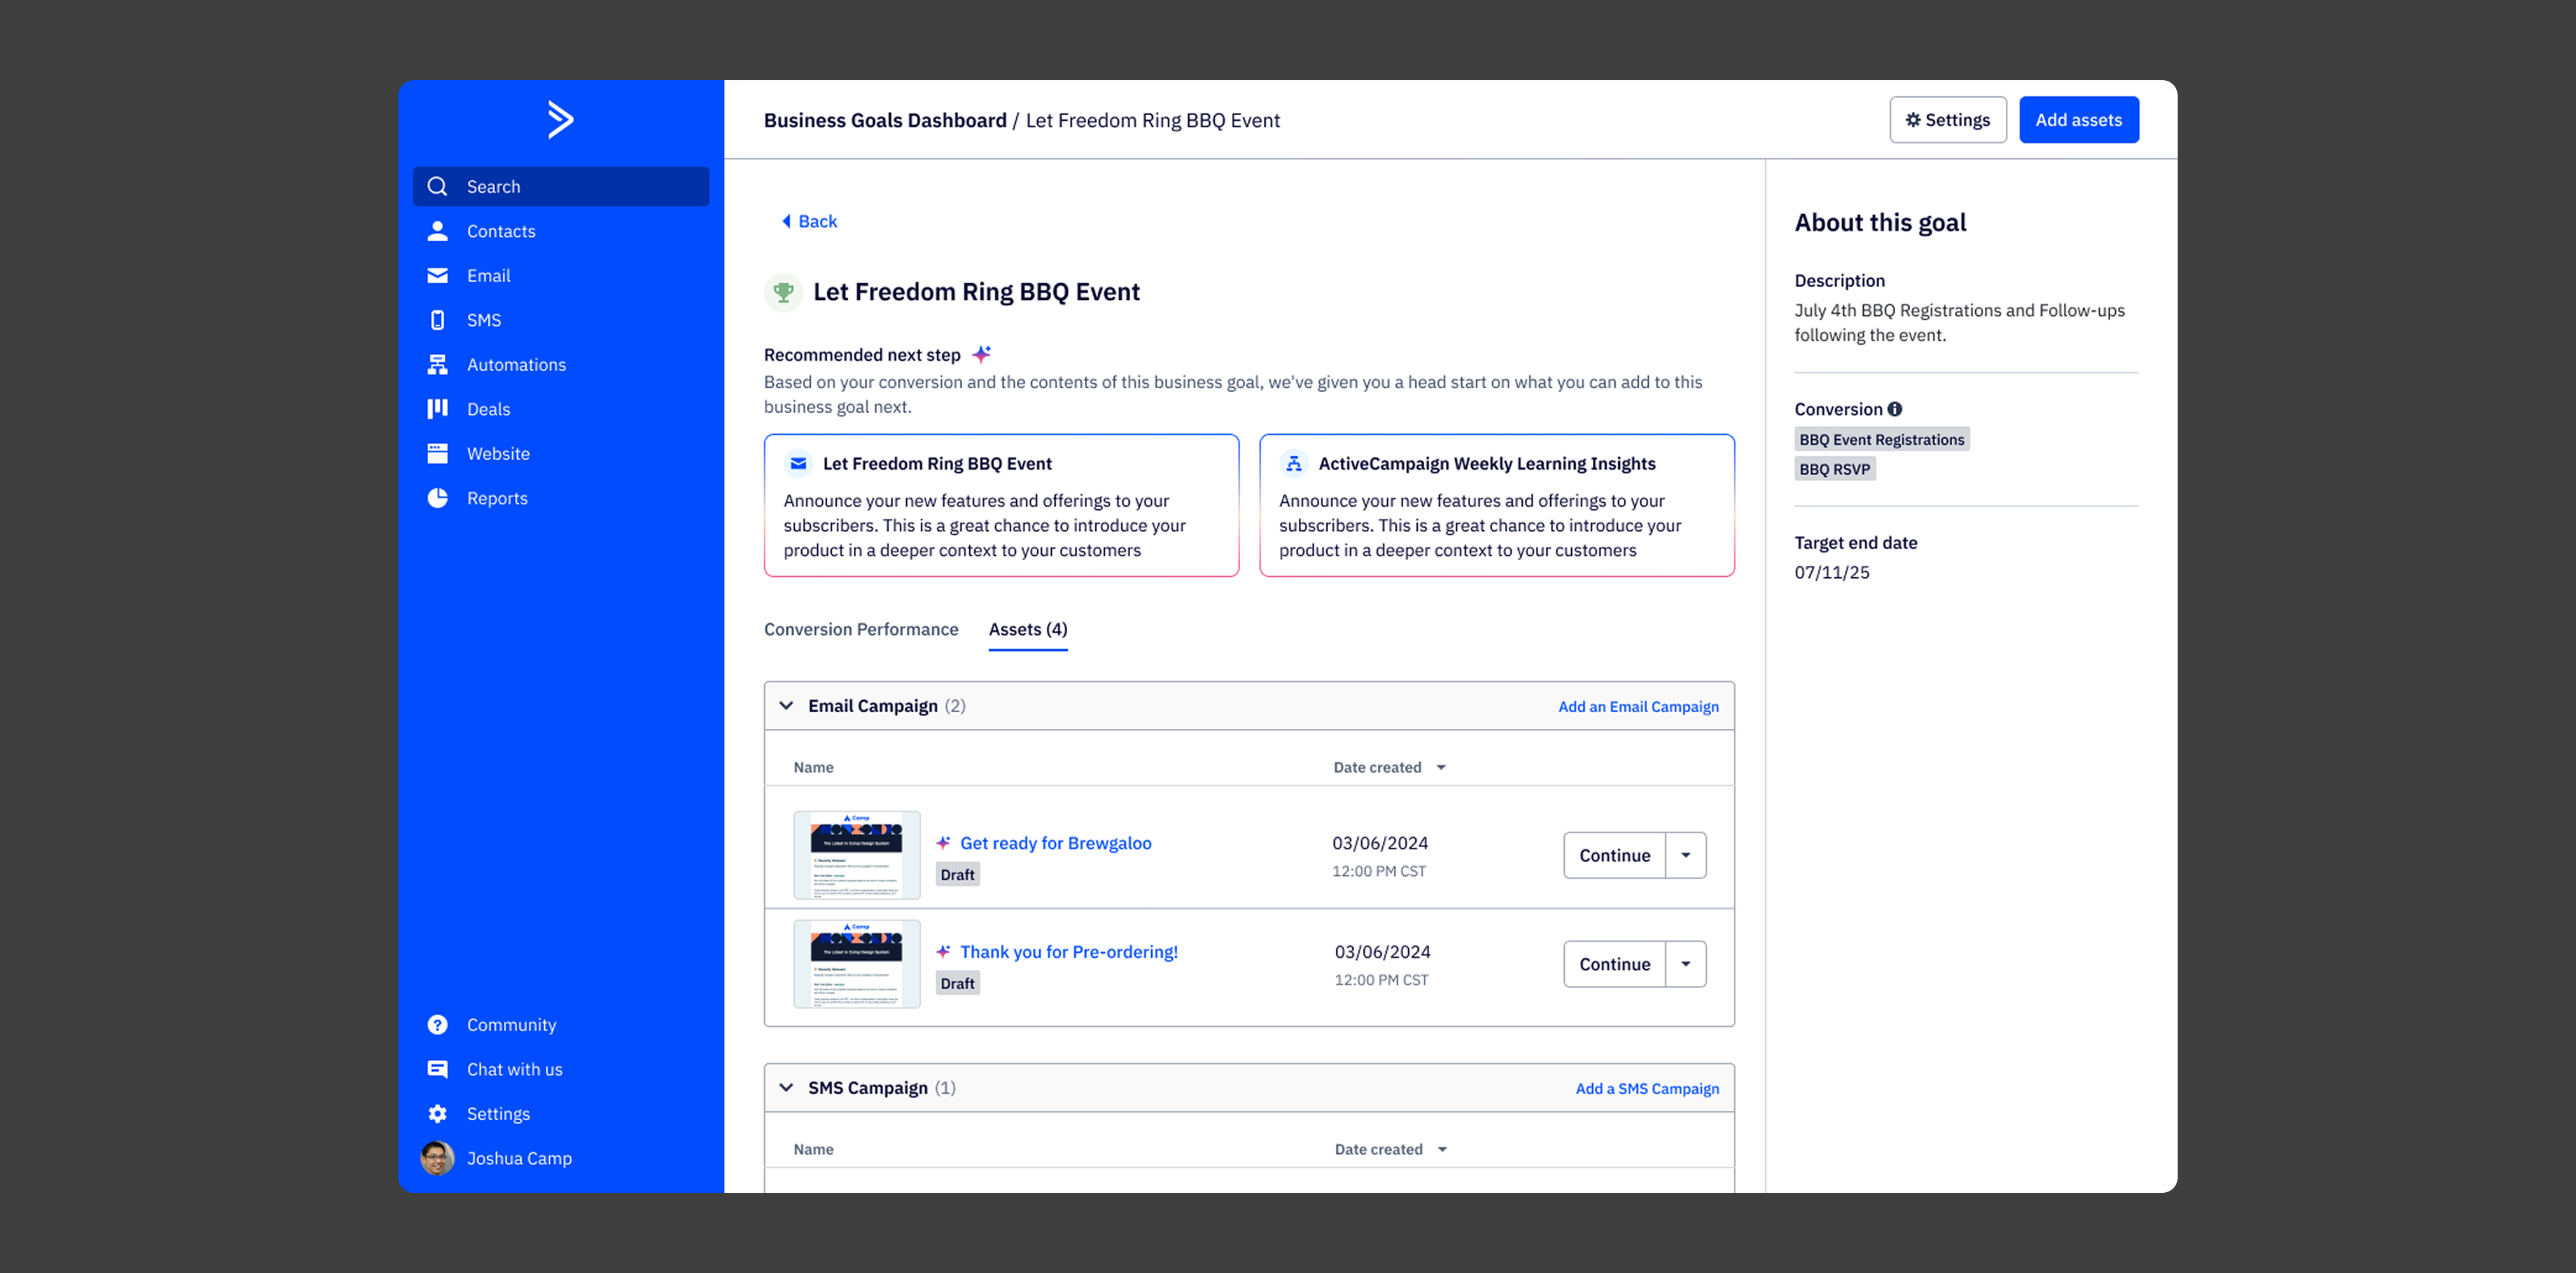Open dropdown beside Pre-ordering Continue button
This screenshot has width=2576, height=1273.
1685,964
